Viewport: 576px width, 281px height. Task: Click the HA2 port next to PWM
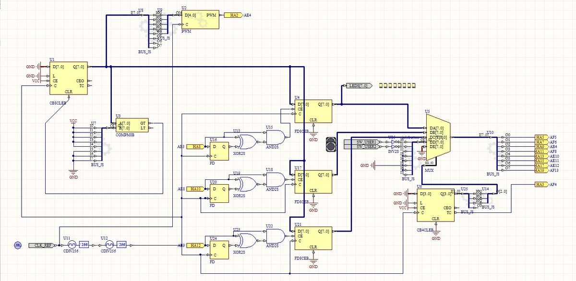[x=234, y=15]
